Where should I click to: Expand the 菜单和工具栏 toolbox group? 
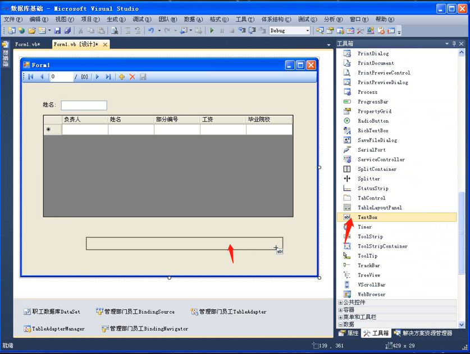click(340, 317)
